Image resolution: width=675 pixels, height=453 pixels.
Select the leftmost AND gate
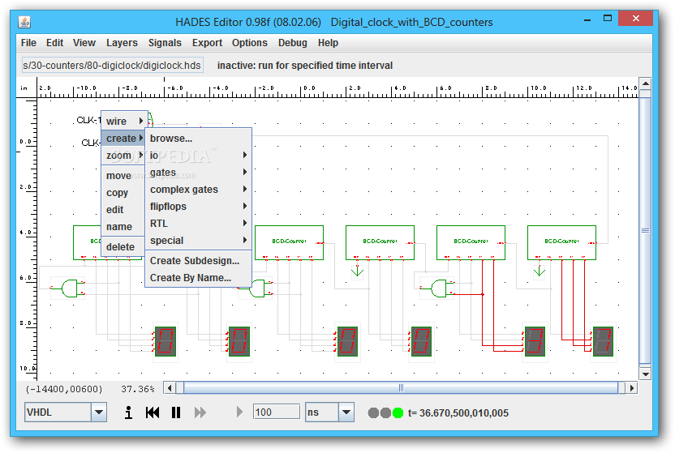[70, 288]
